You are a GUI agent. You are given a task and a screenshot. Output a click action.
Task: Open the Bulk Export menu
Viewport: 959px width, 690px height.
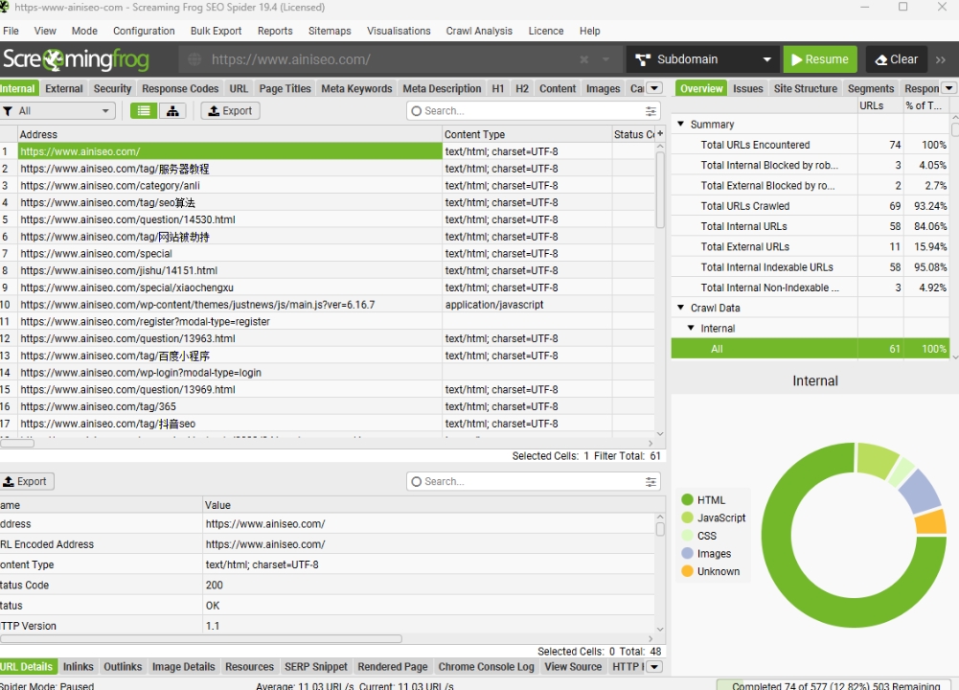(x=216, y=31)
